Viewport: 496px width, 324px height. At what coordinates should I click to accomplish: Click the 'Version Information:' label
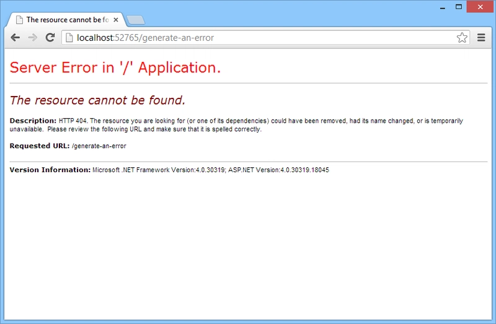(x=50, y=170)
